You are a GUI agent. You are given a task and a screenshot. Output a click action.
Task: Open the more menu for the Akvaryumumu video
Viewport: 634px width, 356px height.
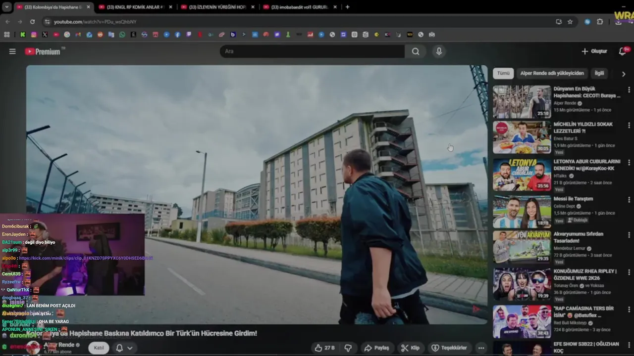point(629,235)
